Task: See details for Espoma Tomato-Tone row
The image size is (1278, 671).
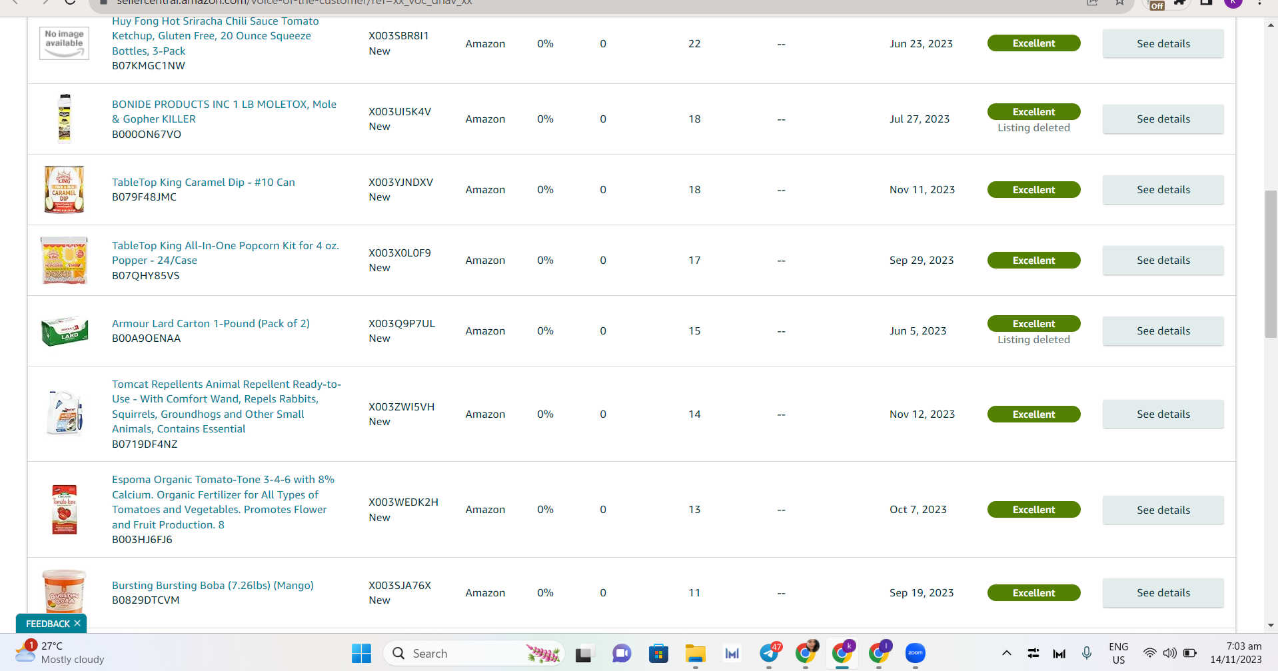Action: click(1163, 510)
